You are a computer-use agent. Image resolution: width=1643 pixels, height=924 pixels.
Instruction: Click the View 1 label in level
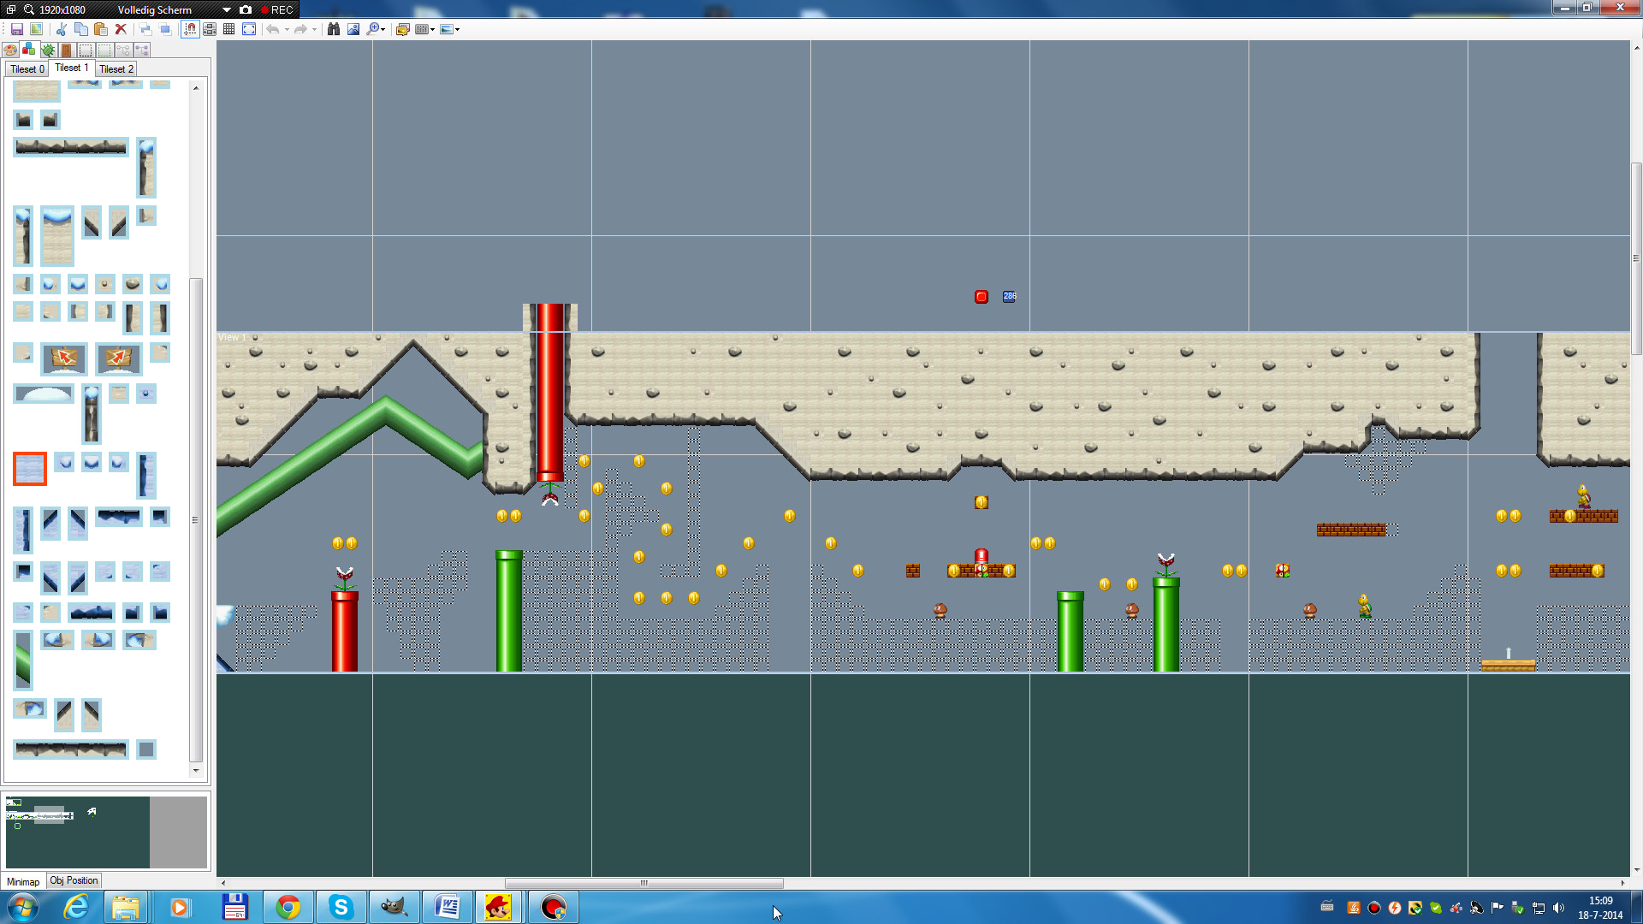232,337
